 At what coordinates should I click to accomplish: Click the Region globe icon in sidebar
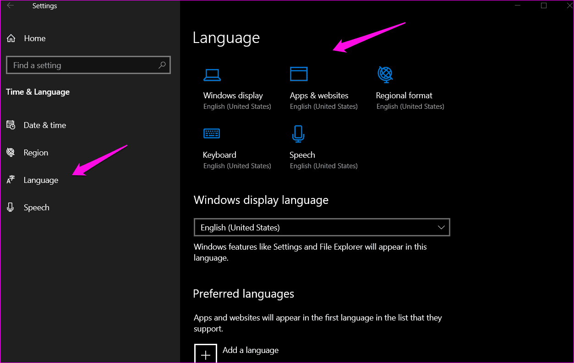(x=11, y=153)
